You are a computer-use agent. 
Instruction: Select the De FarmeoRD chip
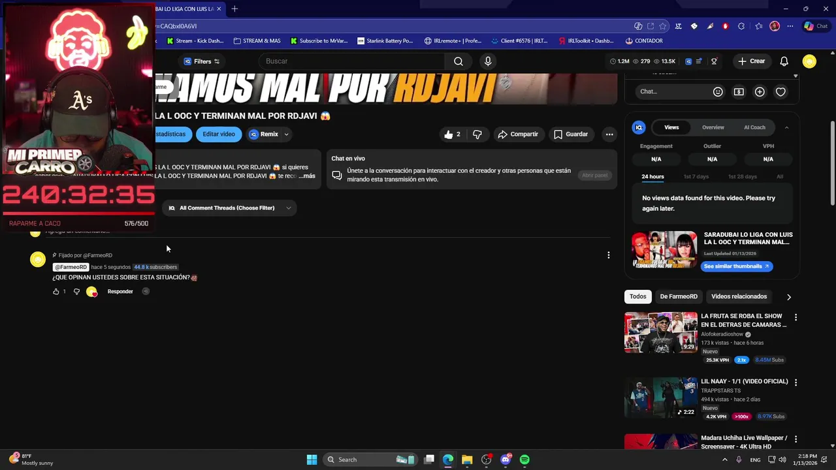[679, 297]
